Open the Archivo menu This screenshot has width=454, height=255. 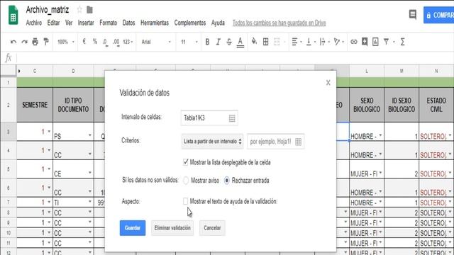(34, 23)
